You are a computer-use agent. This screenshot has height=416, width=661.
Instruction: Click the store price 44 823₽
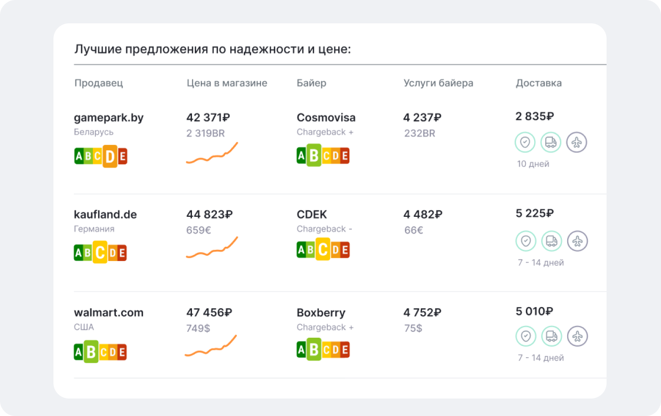209,214
